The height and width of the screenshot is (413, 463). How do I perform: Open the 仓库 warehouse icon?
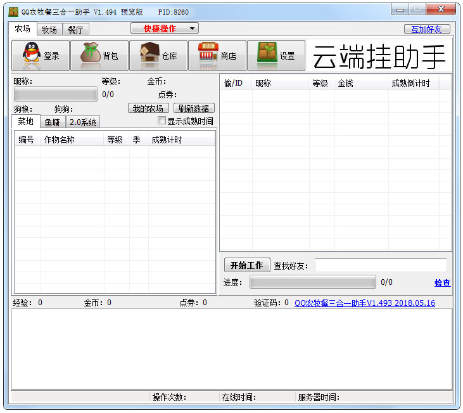[x=158, y=55]
